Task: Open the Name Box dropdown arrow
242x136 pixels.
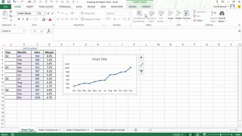Action: [24, 31]
